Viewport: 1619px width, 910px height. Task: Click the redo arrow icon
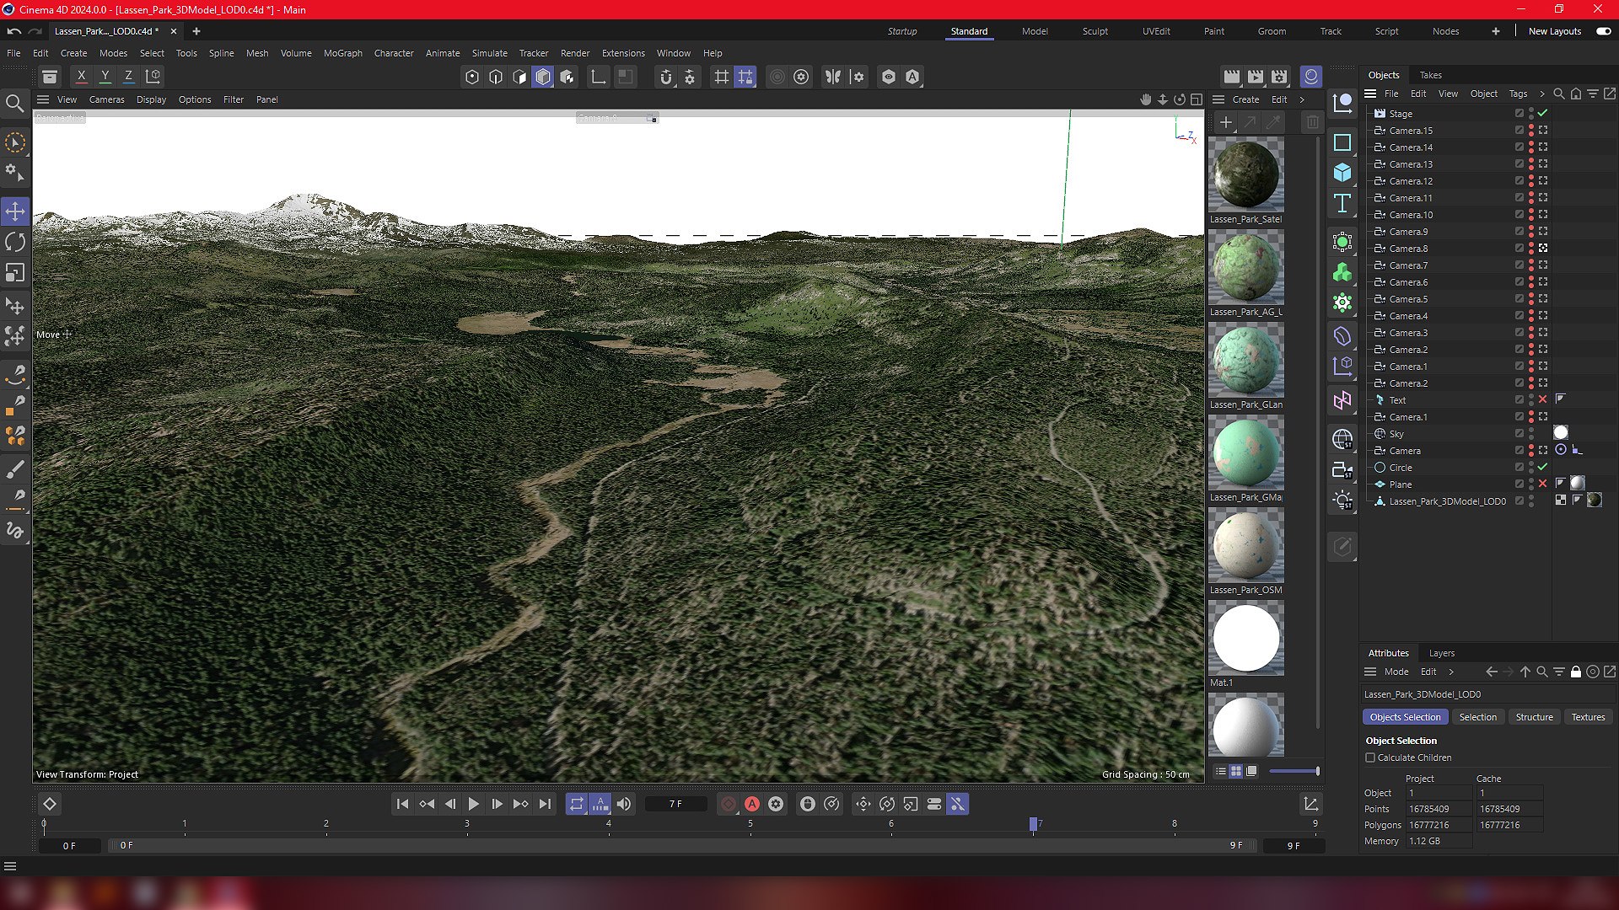tap(35, 31)
